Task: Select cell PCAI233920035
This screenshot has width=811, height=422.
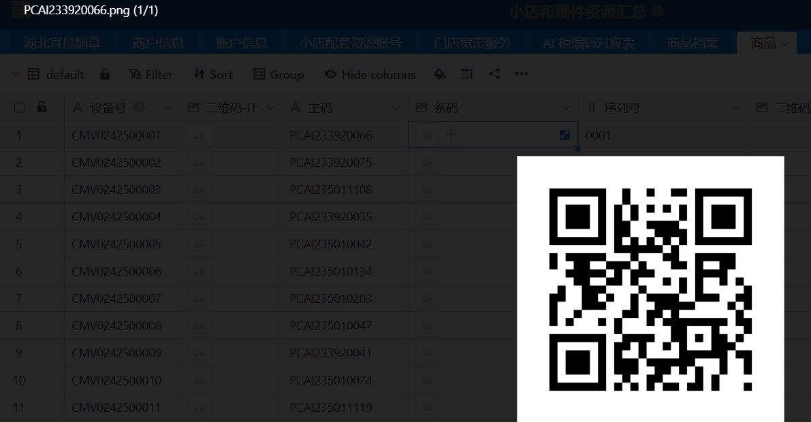Action: coord(345,216)
